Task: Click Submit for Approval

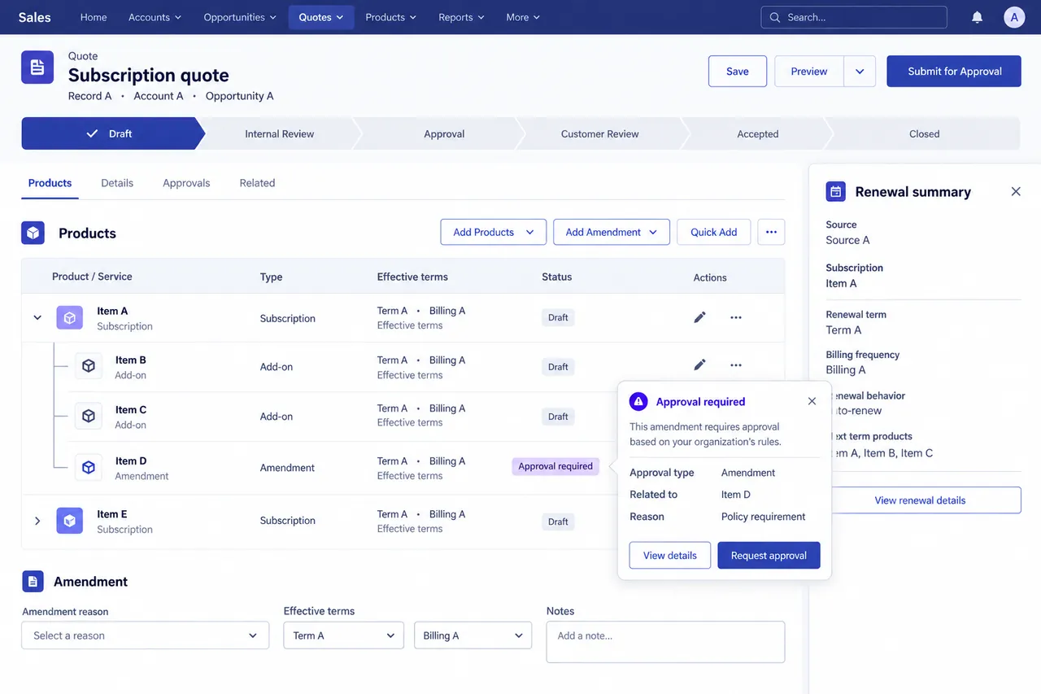Action: (954, 72)
